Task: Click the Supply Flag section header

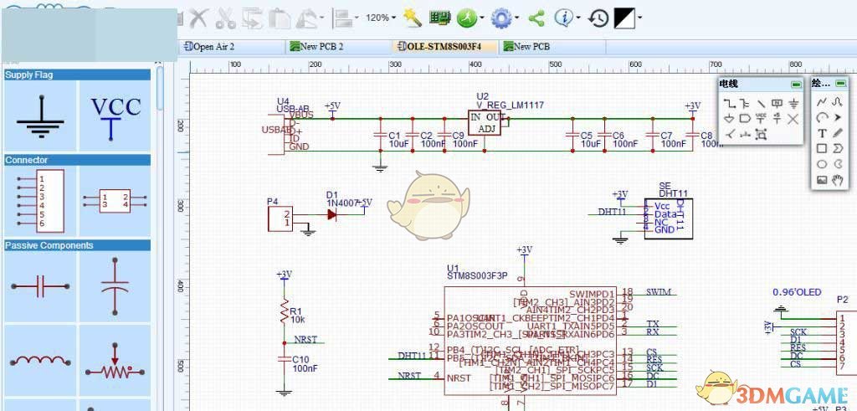Action: tap(77, 74)
